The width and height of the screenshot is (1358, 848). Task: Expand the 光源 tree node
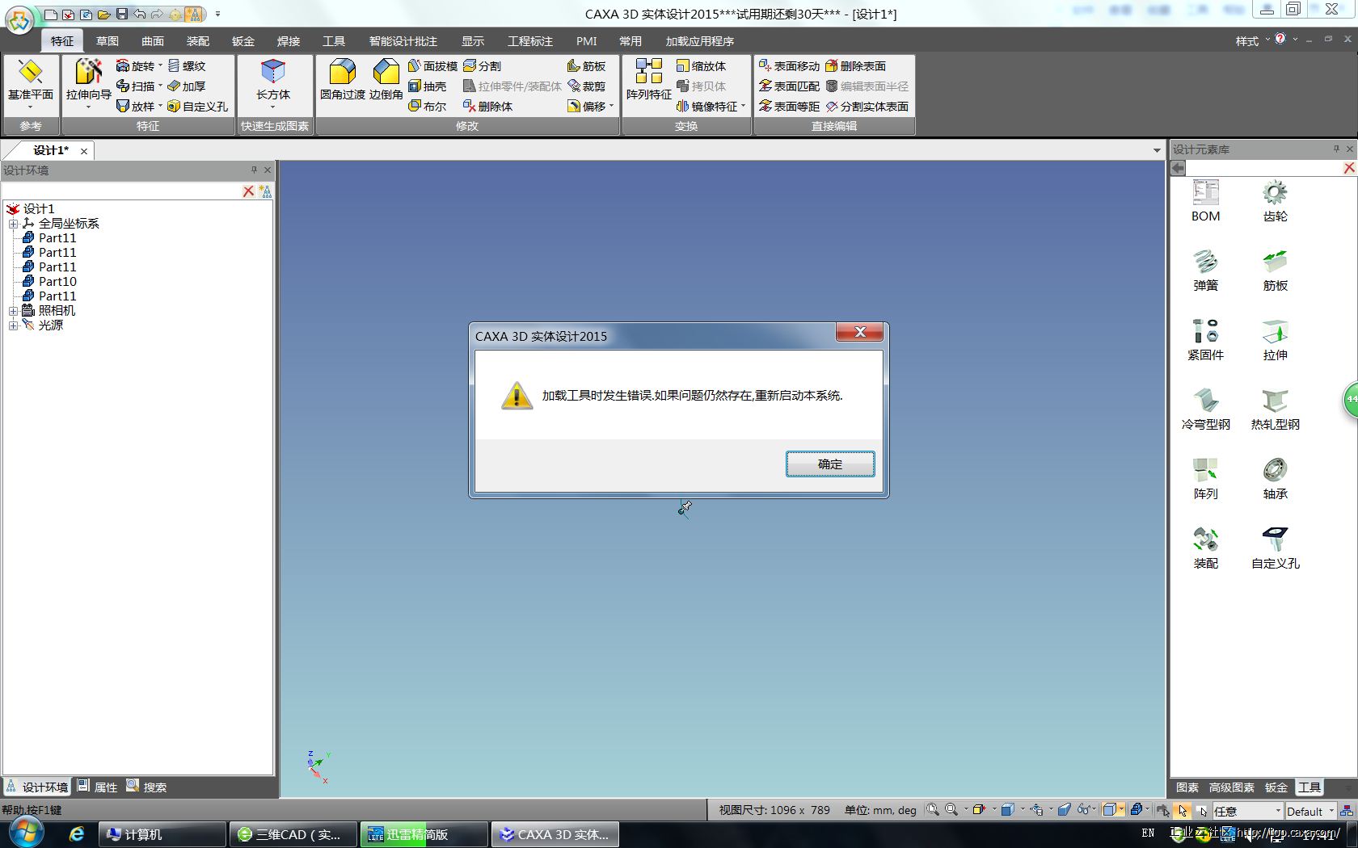13,325
